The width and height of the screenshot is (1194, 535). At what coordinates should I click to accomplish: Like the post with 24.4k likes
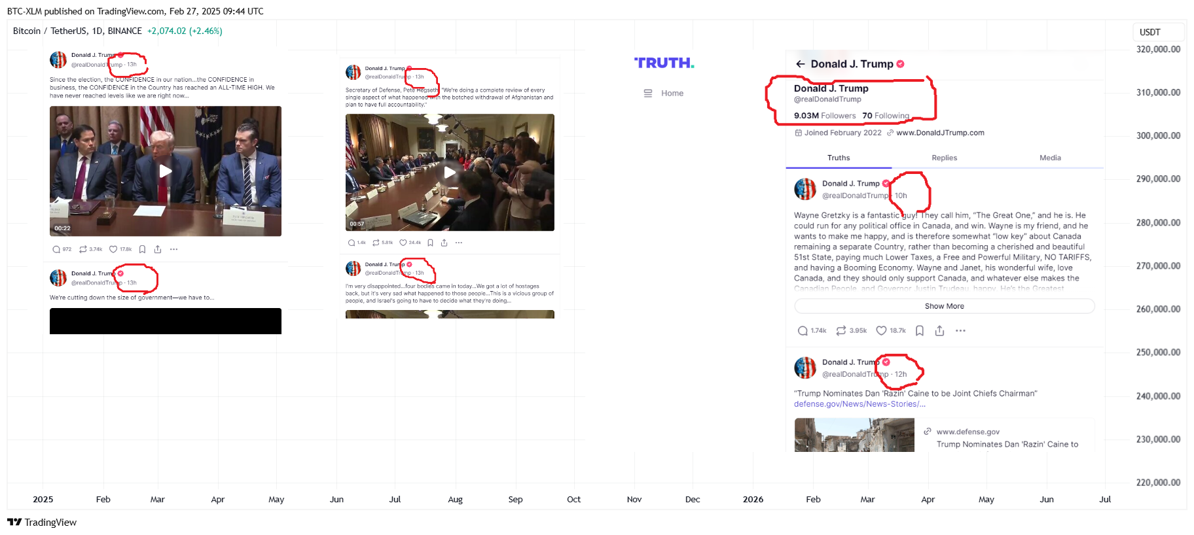[403, 243]
